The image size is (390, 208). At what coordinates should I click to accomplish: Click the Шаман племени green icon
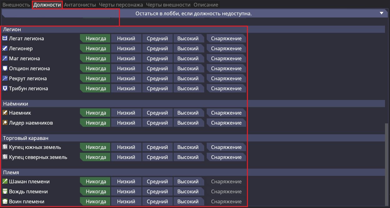pyautogui.click(x=5, y=181)
